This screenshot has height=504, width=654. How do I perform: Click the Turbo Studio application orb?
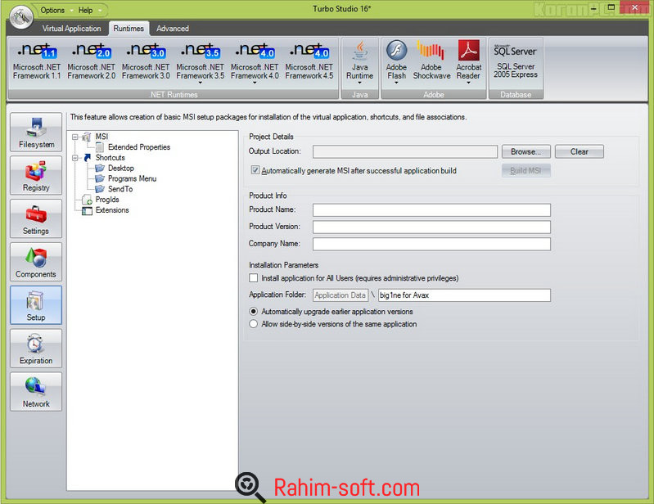20,17
